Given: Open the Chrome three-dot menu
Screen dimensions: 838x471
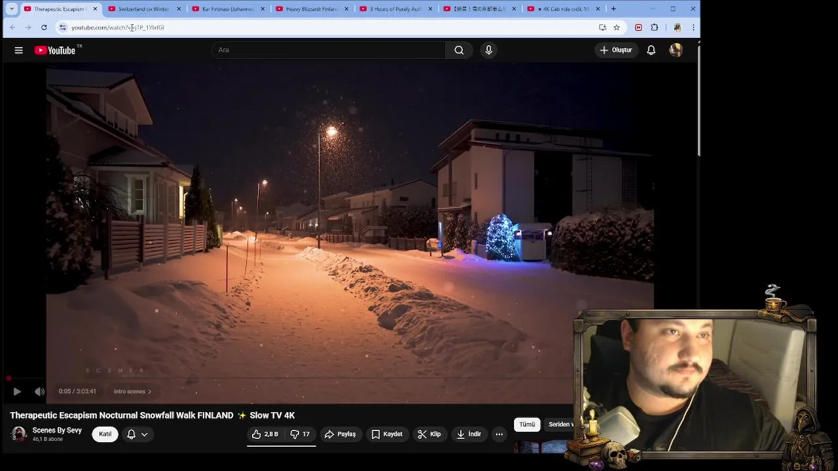Looking at the screenshot, I should 693,27.
